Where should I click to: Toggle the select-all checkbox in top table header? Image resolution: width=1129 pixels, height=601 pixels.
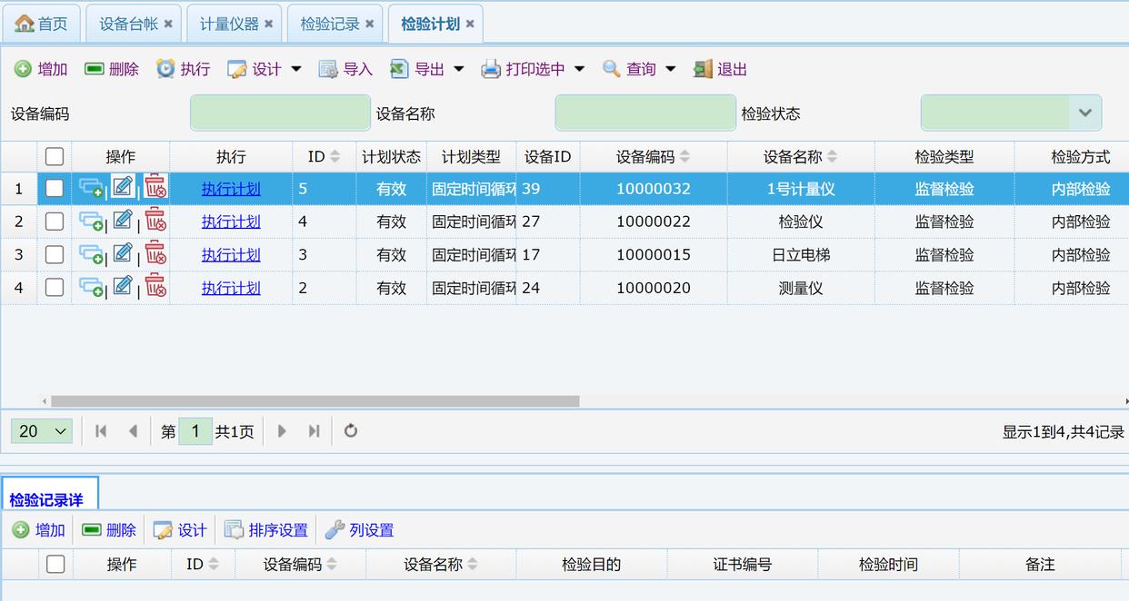tap(55, 157)
